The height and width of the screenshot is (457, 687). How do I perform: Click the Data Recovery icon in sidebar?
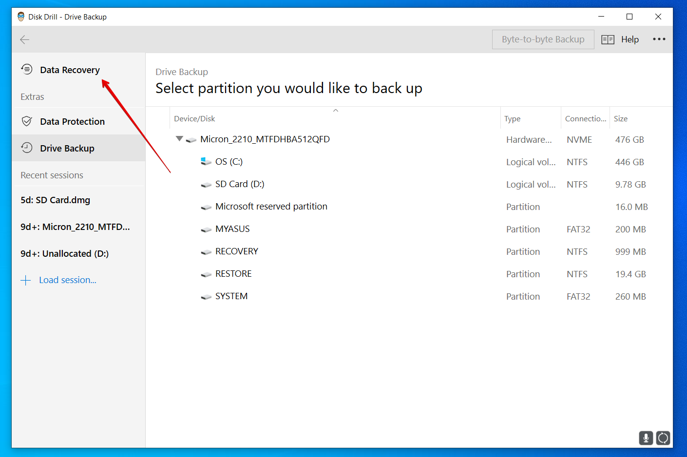coord(27,69)
